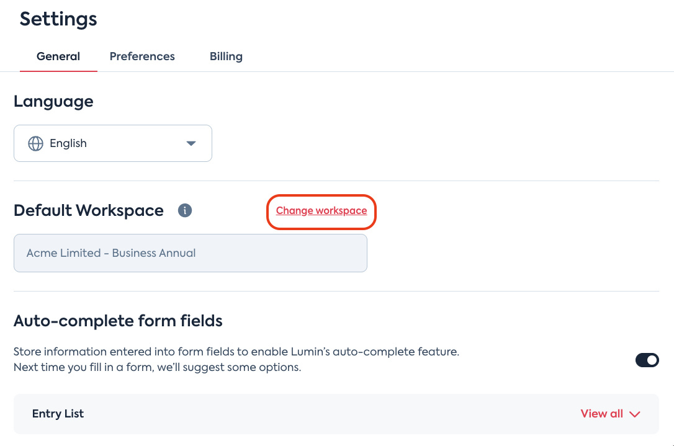Click the Language section heading

(x=53, y=101)
